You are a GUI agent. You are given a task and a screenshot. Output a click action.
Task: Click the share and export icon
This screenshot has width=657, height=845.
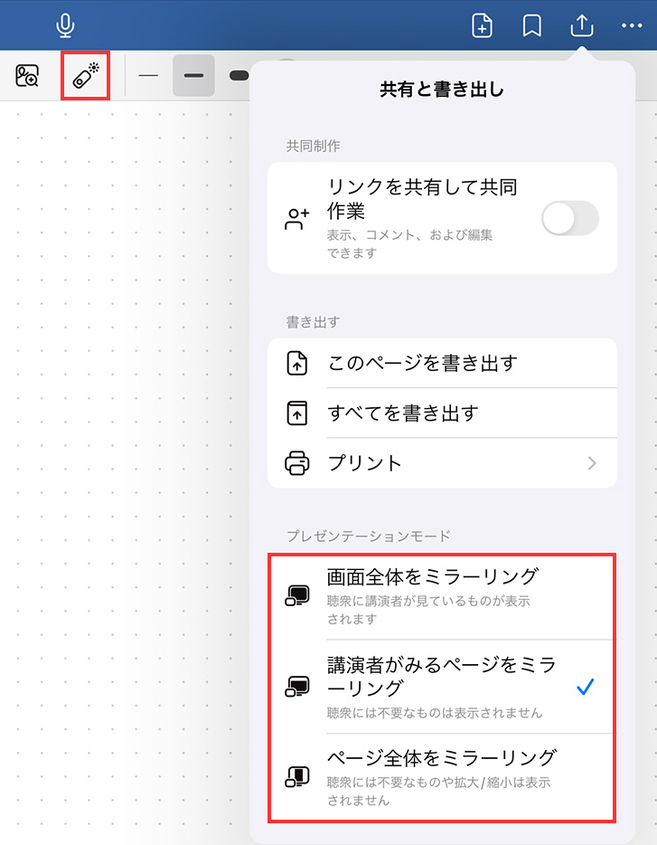pos(582,25)
